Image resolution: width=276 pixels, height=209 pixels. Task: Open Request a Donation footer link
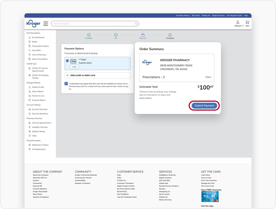(x=83, y=183)
